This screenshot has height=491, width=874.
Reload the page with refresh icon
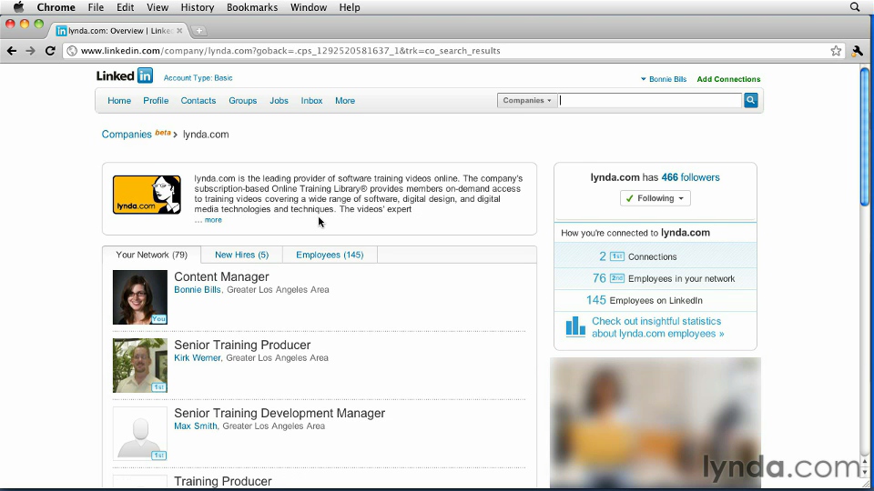pyautogui.click(x=49, y=51)
